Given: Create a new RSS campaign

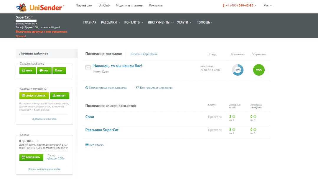Looking at the screenshot, I should [59, 71].
